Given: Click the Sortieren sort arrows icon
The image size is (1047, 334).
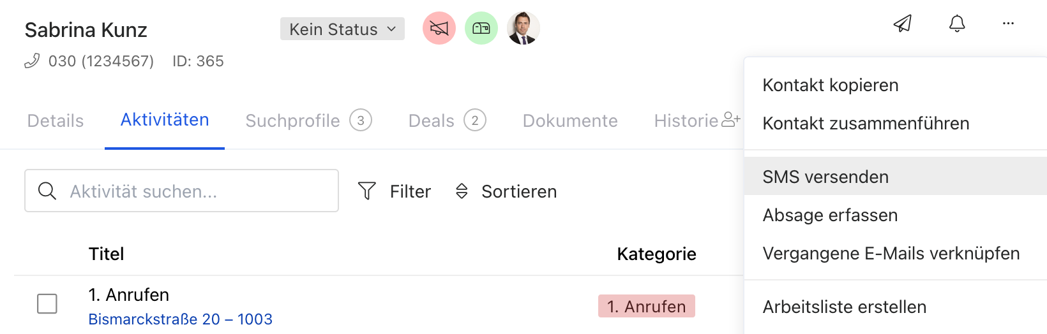Looking at the screenshot, I should point(462,191).
